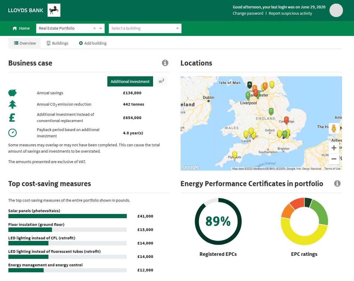This screenshot has width=354, height=281.
Task: Click the Change password link
Action: (x=248, y=13)
